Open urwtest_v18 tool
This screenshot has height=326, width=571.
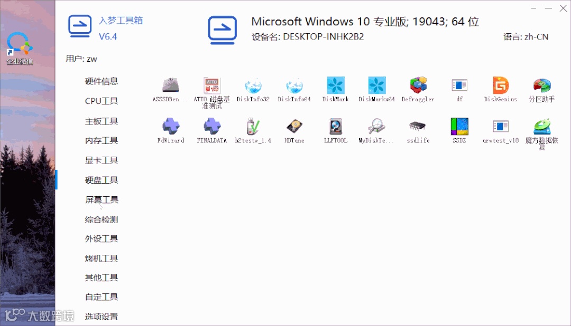(x=500, y=130)
